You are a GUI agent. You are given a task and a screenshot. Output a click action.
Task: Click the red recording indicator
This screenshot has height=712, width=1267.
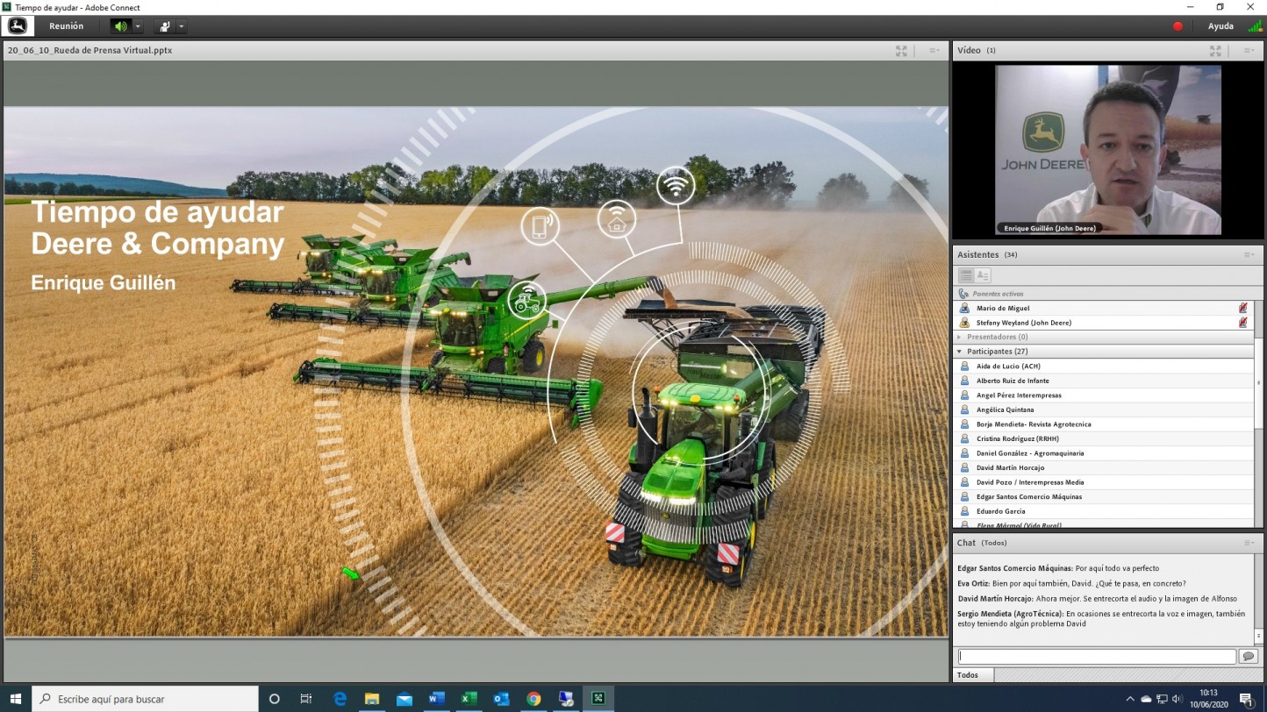(x=1178, y=26)
